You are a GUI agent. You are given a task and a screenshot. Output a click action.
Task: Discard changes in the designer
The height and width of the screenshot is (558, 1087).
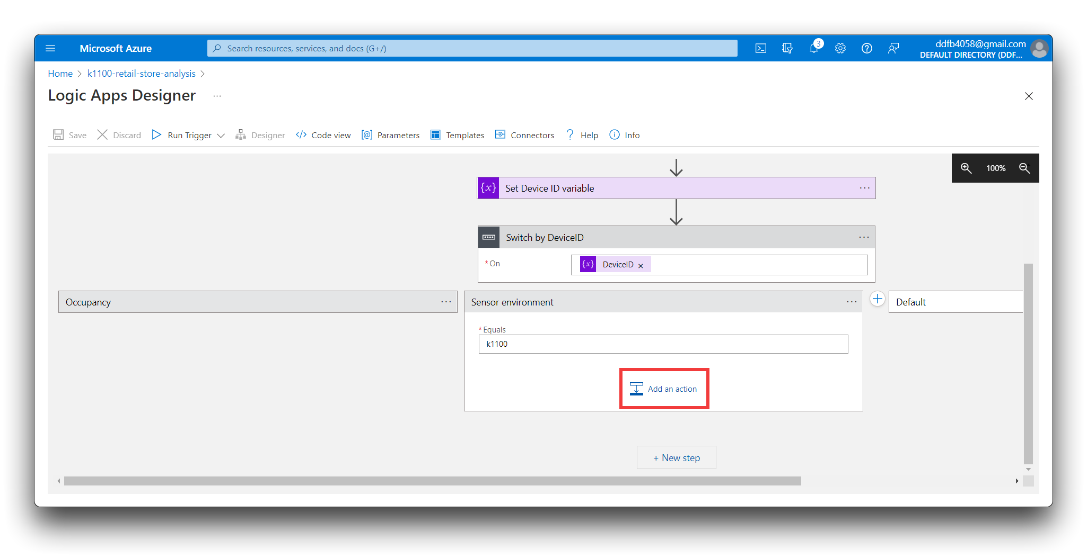119,135
